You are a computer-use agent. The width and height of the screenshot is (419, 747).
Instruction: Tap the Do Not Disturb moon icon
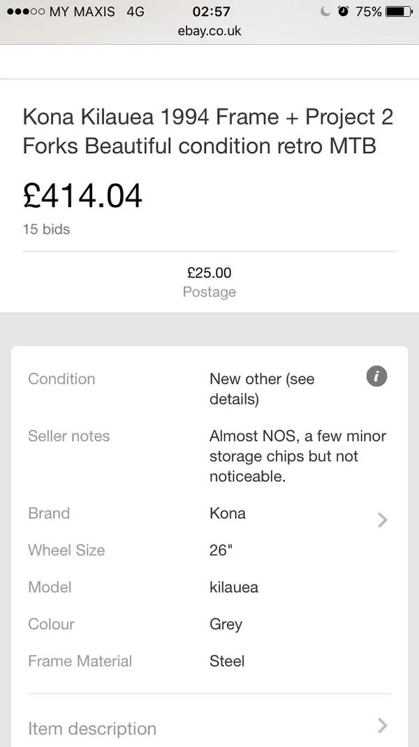[x=325, y=11]
